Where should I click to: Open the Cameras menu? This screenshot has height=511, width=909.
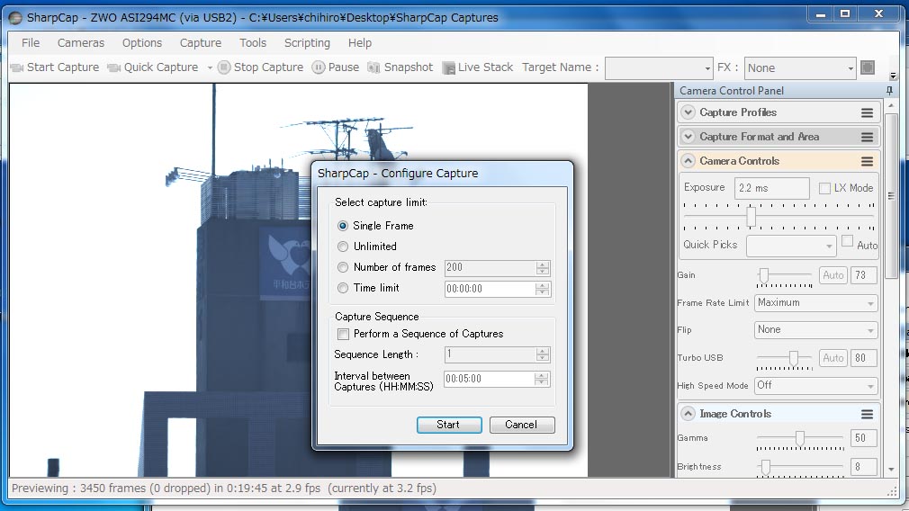coord(81,43)
